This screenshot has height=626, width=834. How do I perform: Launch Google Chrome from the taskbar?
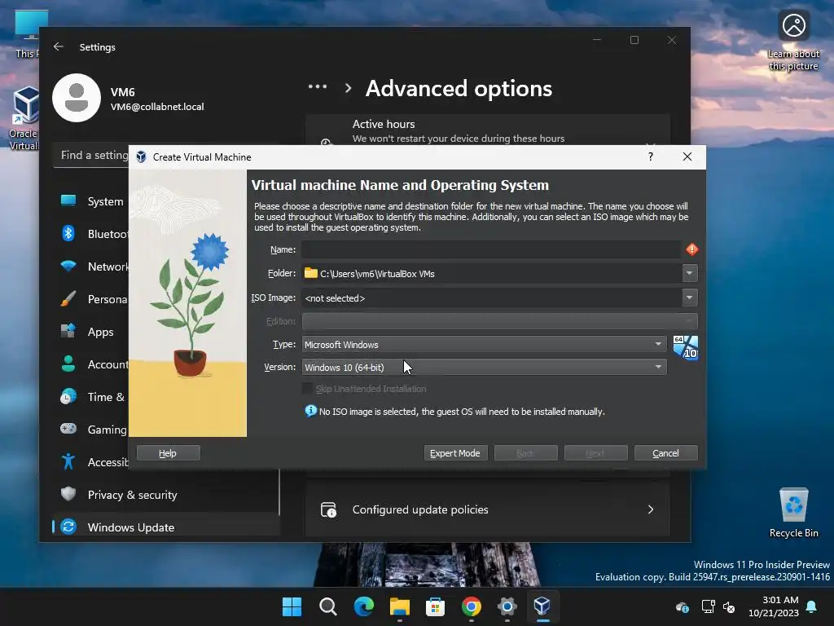(x=472, y=606)
